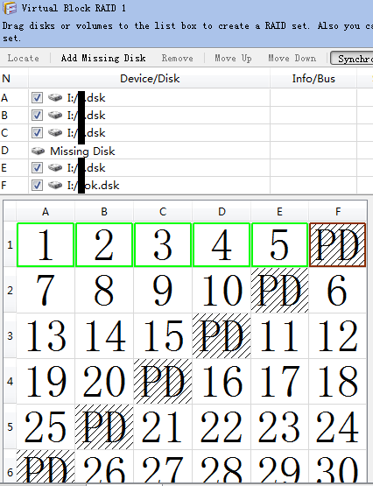Select block 16 in the layout grid

click(x=222, y=381)
